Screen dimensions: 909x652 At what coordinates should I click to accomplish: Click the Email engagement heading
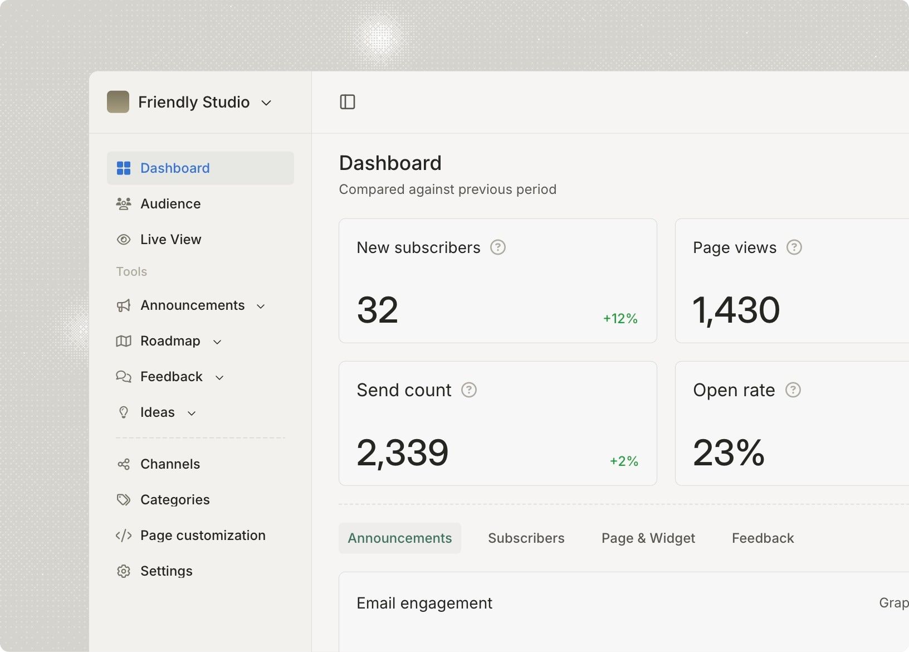click(424, 604)
